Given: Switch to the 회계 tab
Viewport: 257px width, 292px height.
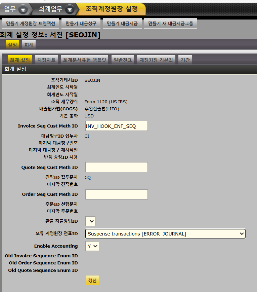Looking at the screenshot, I should [29, 45].
